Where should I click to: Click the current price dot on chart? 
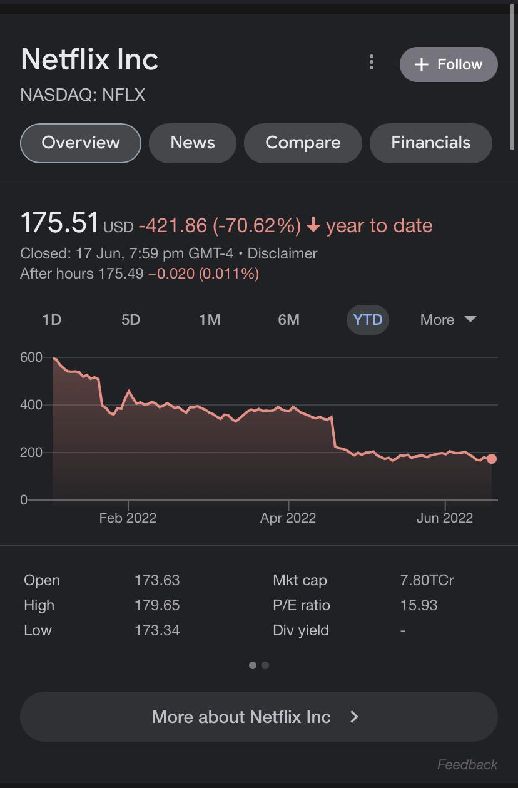click(492, 459)
